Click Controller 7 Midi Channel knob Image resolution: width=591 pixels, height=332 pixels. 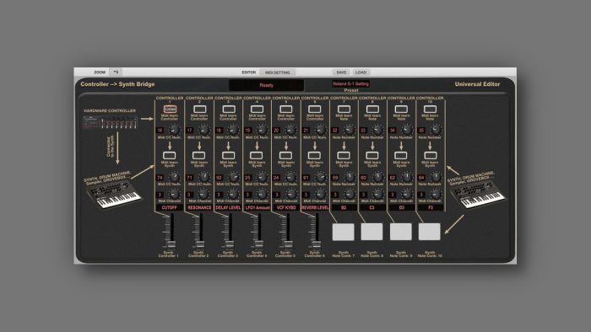(350, 194)
